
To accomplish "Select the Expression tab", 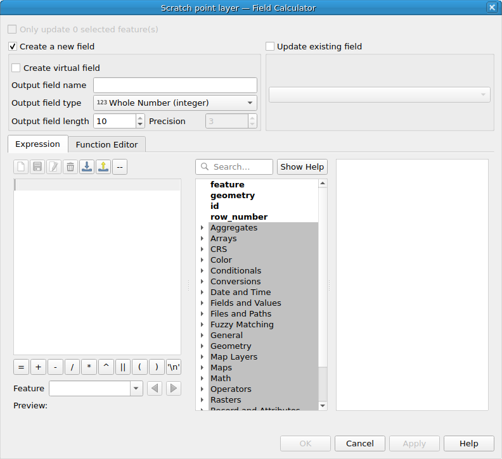I will point(37,144).
